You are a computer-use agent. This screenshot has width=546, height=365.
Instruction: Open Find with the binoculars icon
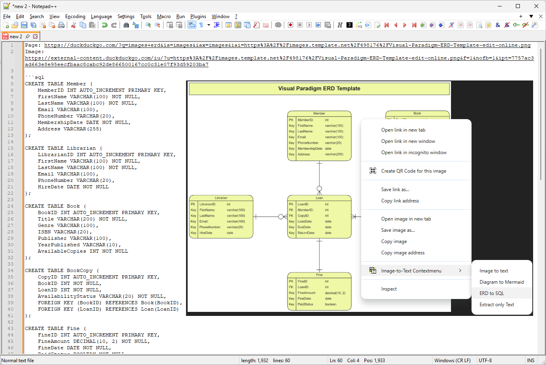[126, 25]
